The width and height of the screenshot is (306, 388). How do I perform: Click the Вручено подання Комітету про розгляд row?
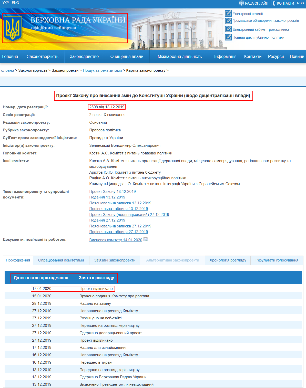point(153,296)
